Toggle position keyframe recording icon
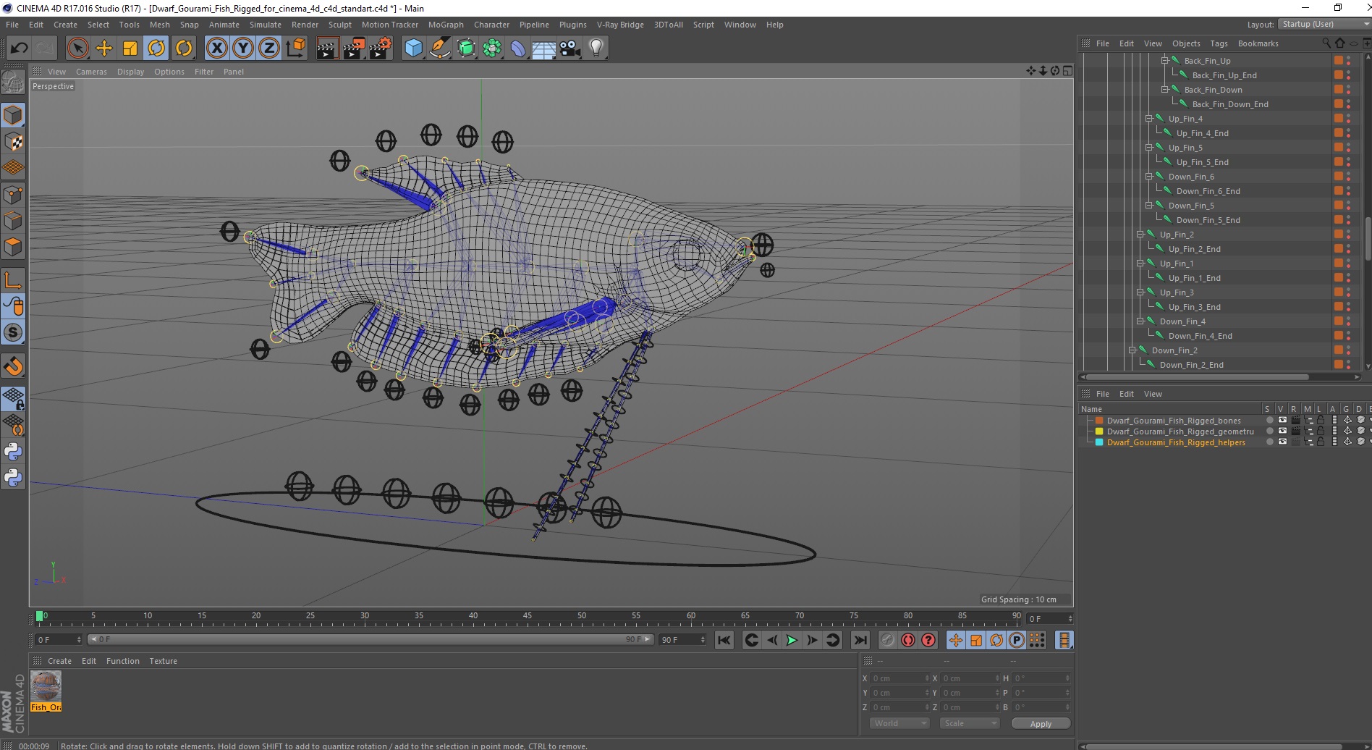 (955, 640)
